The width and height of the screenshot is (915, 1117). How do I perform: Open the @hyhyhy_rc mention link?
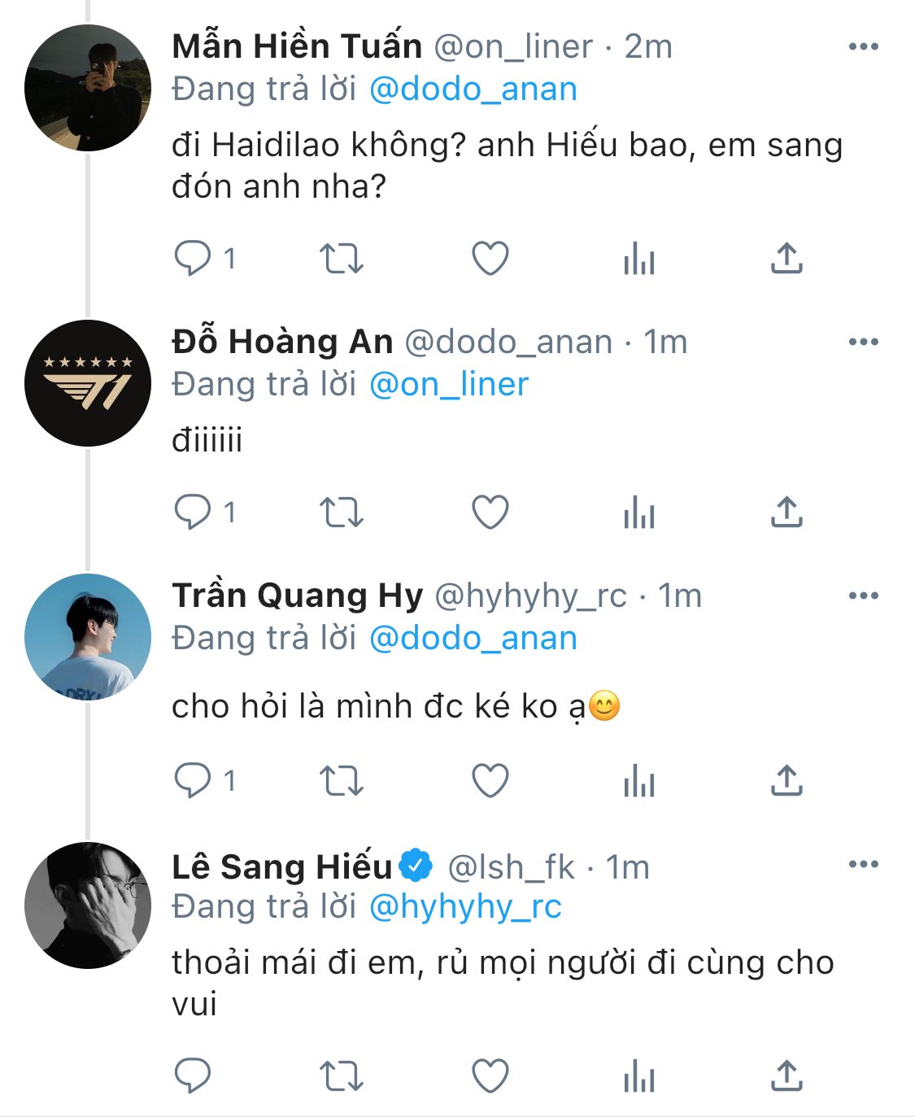[x=465, y=907]
